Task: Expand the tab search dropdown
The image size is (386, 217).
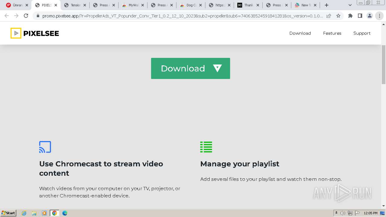Action: (350, 5)
